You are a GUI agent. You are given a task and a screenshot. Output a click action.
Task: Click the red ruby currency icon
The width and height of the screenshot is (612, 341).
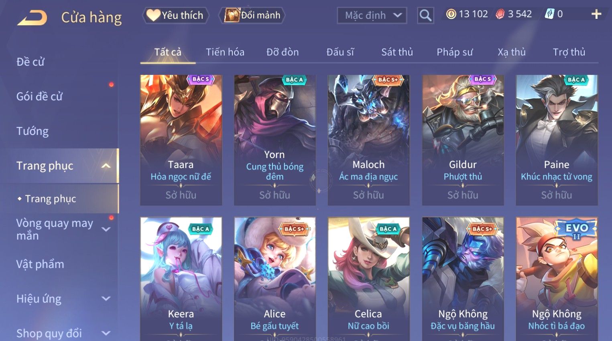(x=500, y=14)
